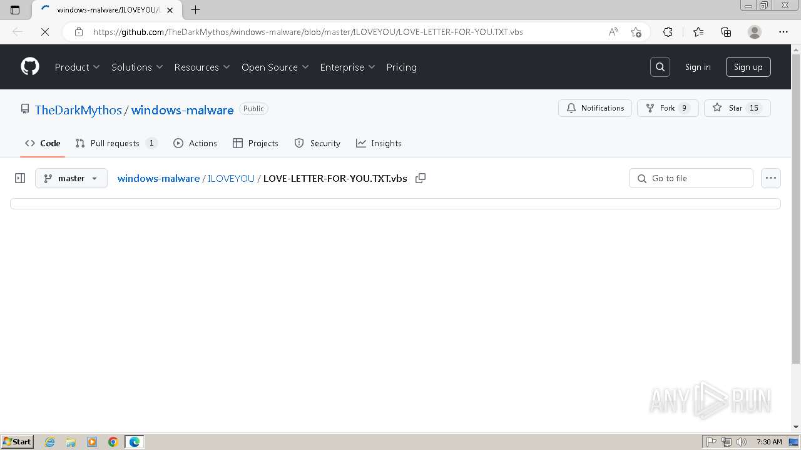Open the GitHub search icon
The height and width of the screenshot is (450, 801).
pyautogui.click(x=660, y=67)
